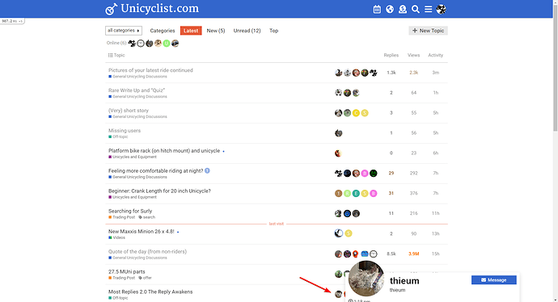Expand the 'all categories' dropdown
The height and width of the screenshot is (302, 558).
[124, 31]
